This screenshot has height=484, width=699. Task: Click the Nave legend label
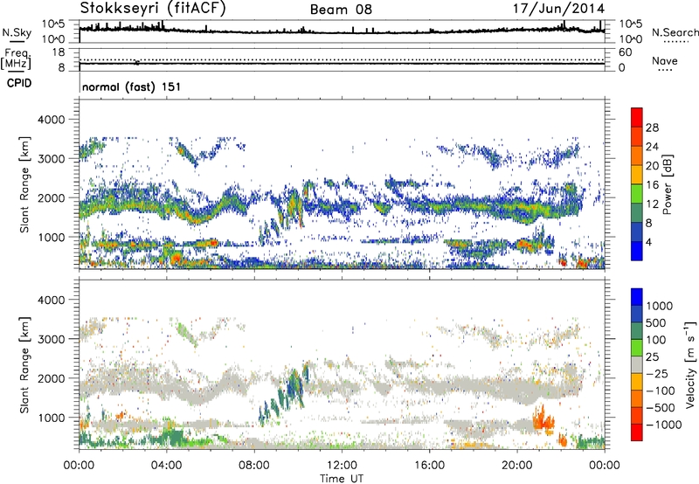665,60
